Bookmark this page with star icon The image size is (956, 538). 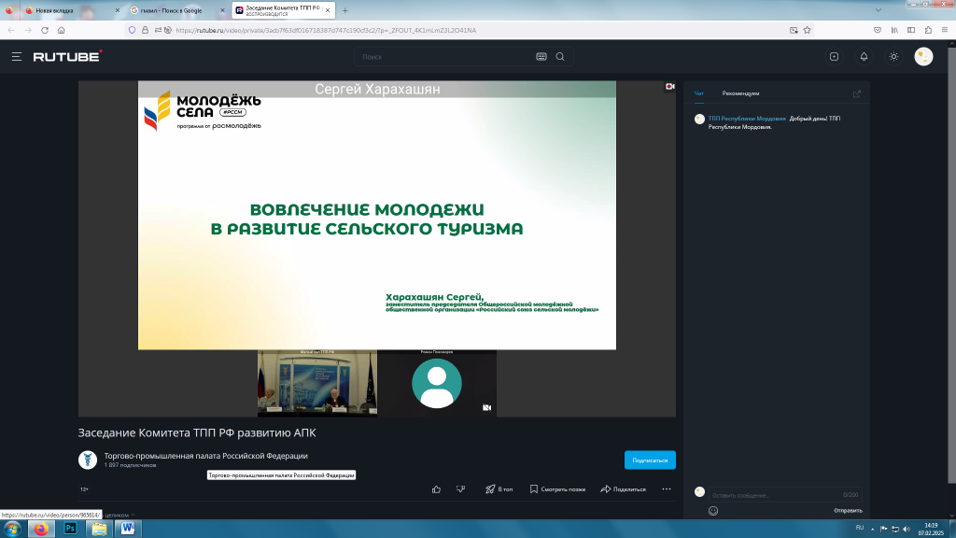point(807,30)
